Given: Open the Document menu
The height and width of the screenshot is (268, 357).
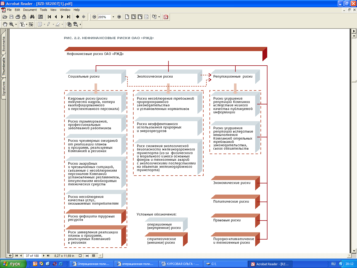Looking at the screenshot, I should 30,10.
